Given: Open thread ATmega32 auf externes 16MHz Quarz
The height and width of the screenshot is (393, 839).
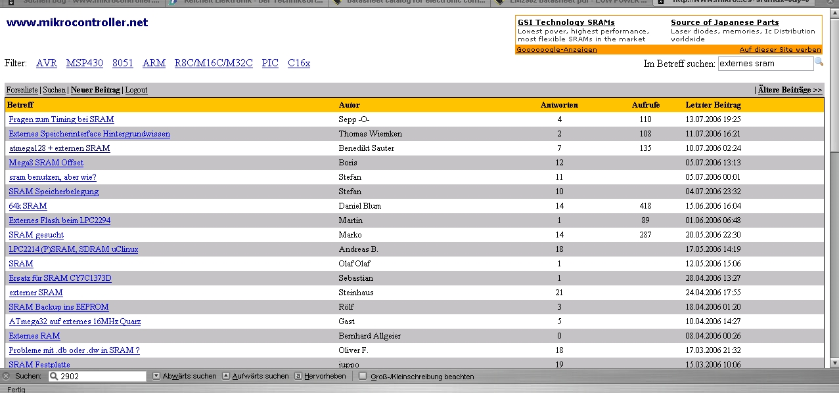Looking at the screenshot, I should point(75,321).
